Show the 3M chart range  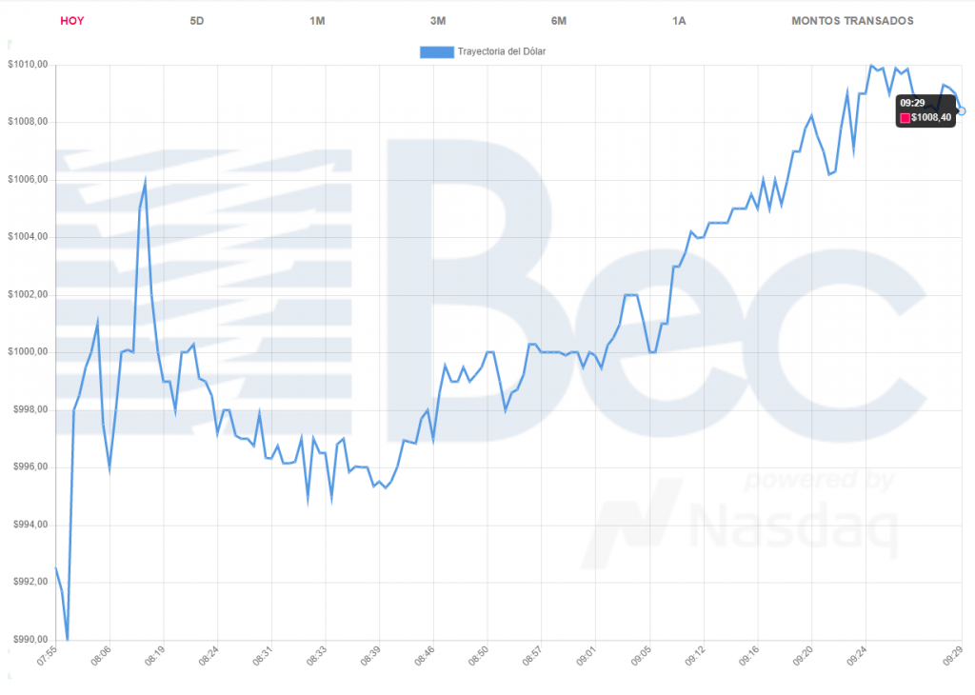click(x=438, y=21)
